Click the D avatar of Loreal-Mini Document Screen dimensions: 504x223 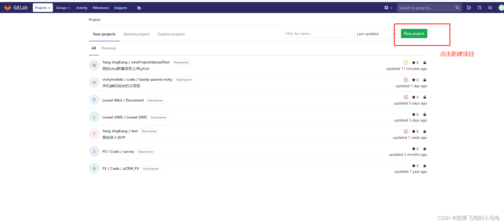point(94,100)
